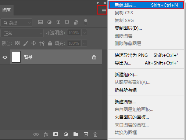Expand the 填充 fill slider arrow

click(x=84, y=43)
